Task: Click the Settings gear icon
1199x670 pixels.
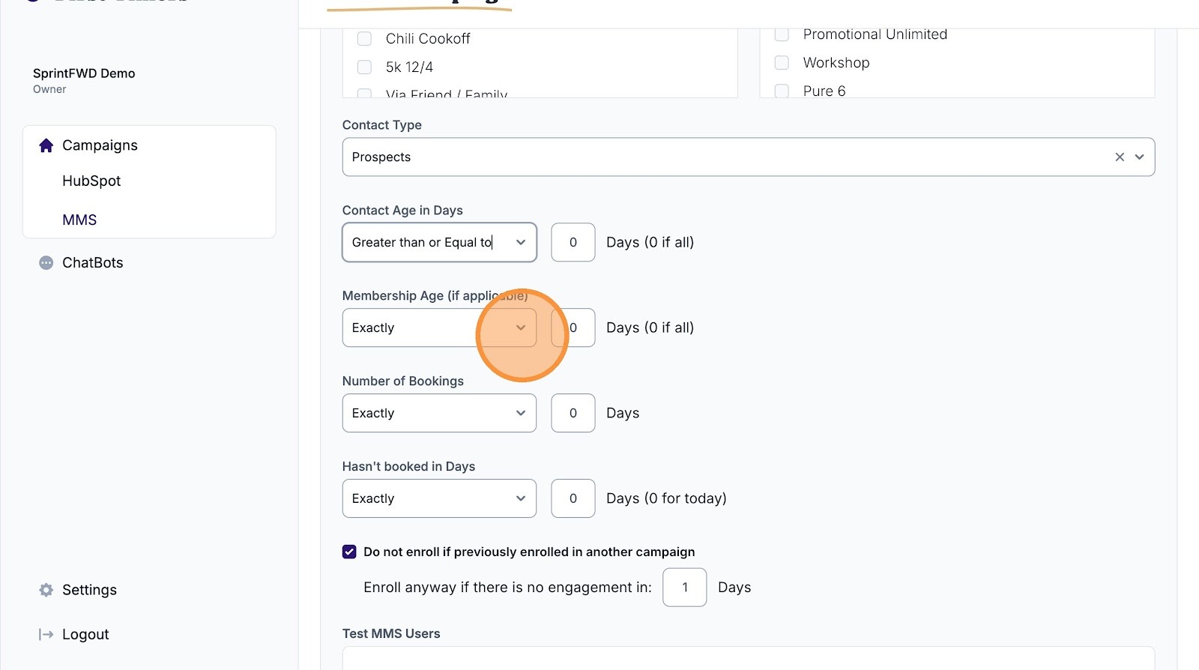Action: click(46, 590)
